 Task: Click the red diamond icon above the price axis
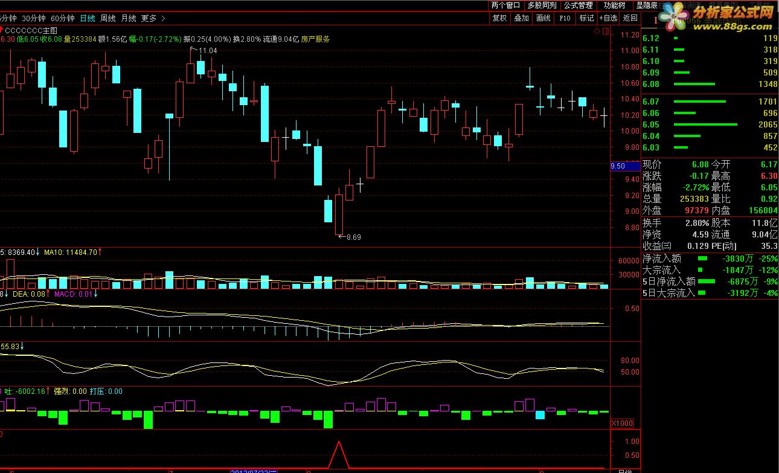coord(597,30)
